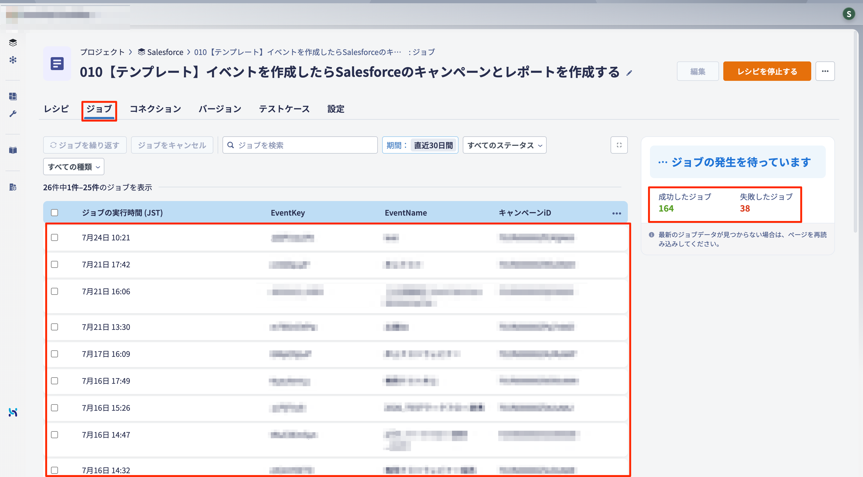
Task: Click the レシピを停止する button
Action: 767,71
